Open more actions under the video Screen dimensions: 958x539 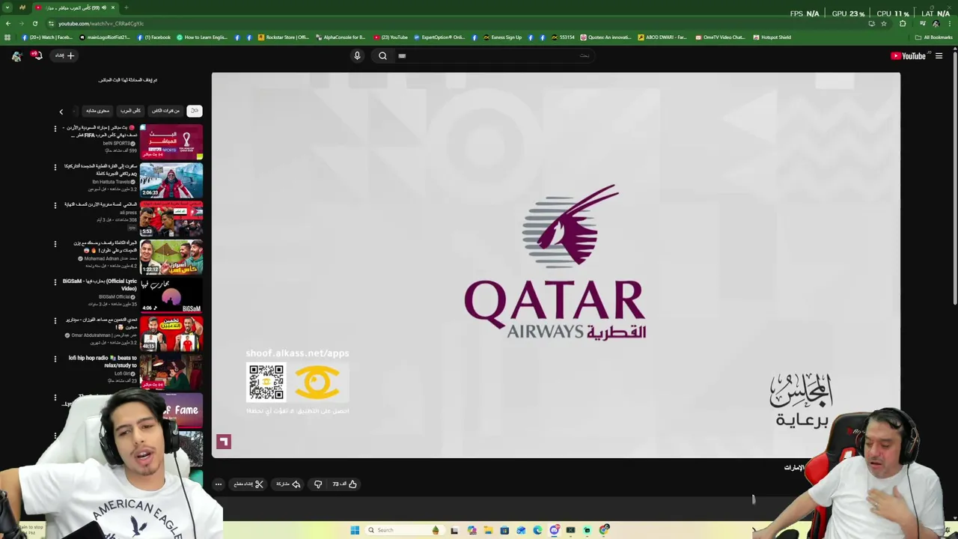pyautogui.click(x=219, y=484)
